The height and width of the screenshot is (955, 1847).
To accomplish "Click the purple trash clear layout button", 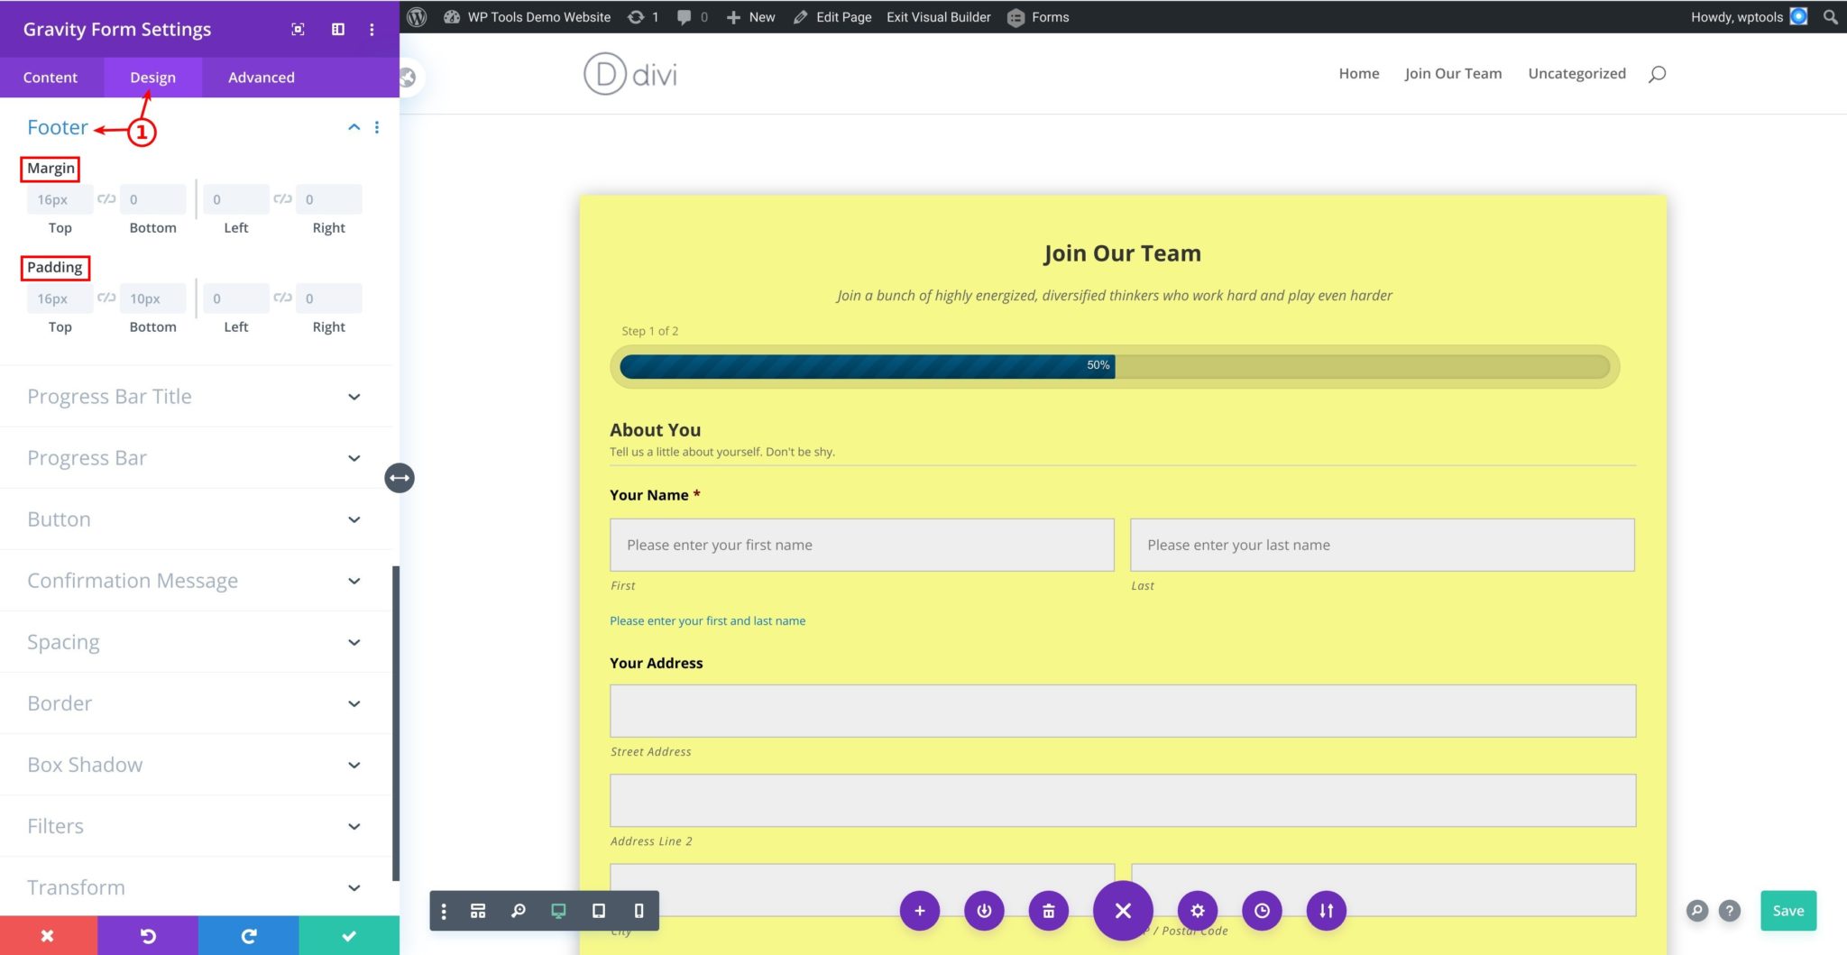I will pos(1049,911).
